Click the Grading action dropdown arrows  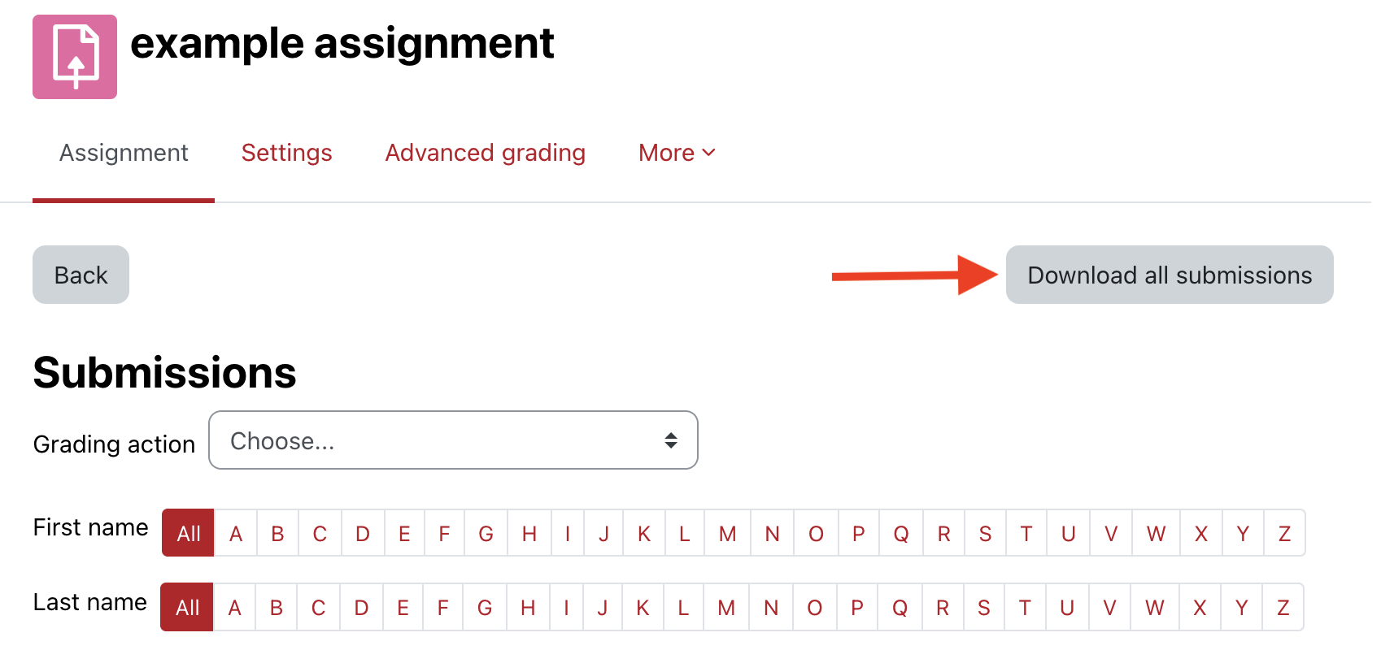pos(671,440)
